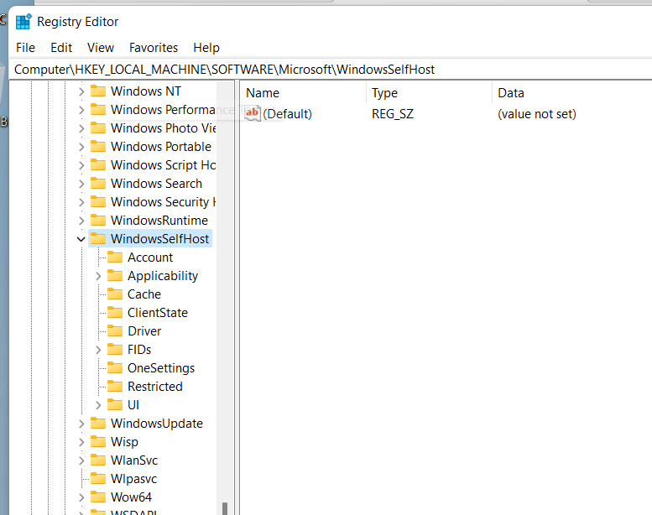Click the Wlpasvc folder icon
Screen dimensions: 652x515
pyautogui.click(x=98, y=478)
